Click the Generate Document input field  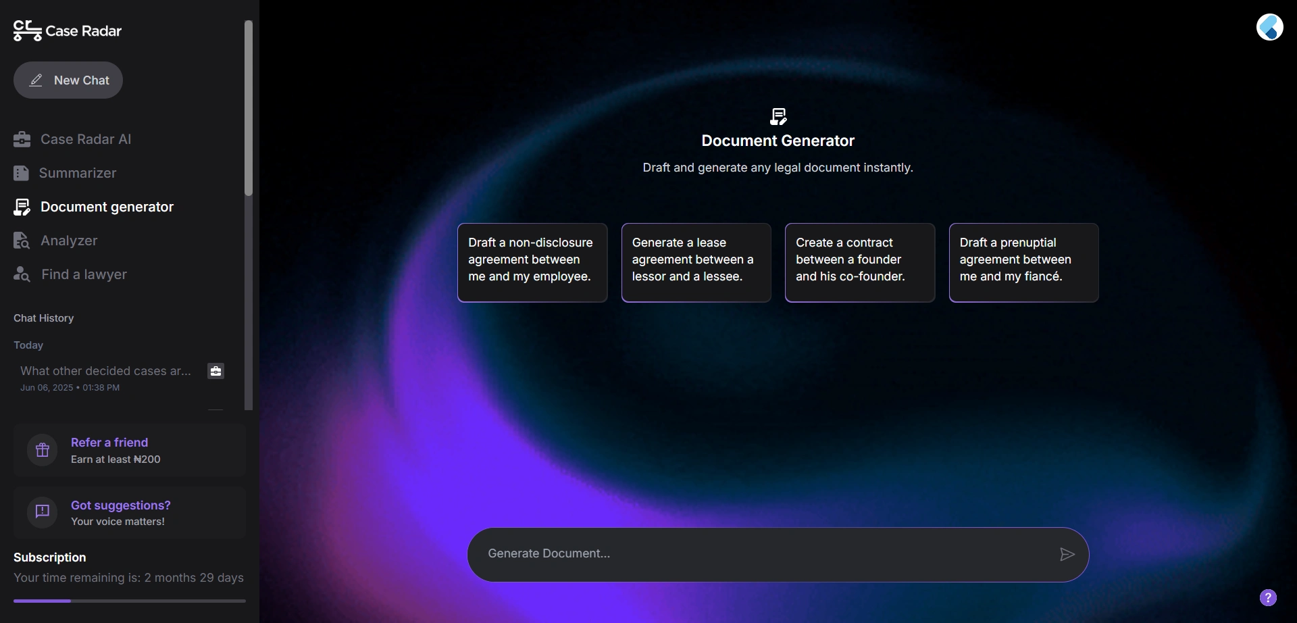click(778, 555)
